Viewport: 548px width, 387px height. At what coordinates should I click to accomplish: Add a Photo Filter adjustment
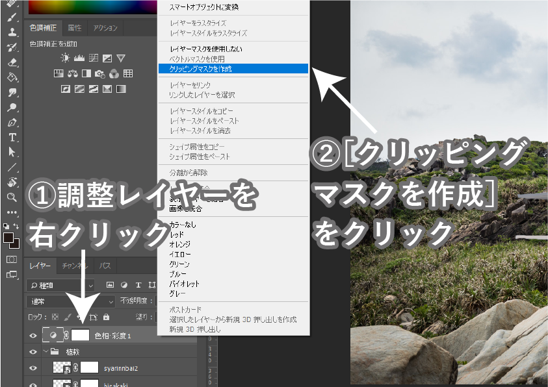click(x=100, y=73)
